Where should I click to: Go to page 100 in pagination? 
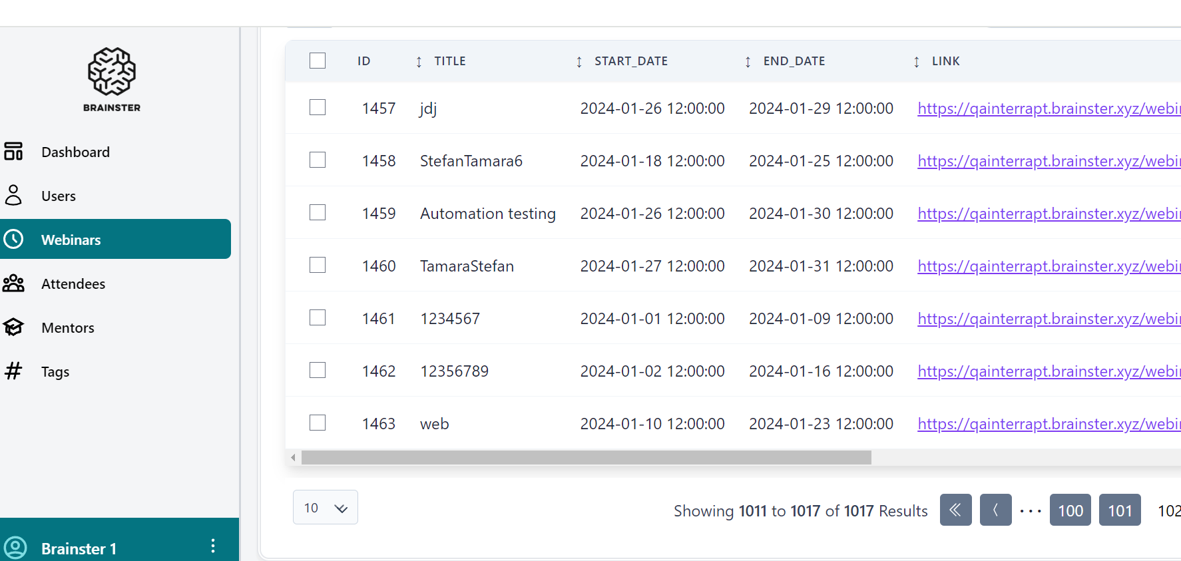click(1070, 510)
